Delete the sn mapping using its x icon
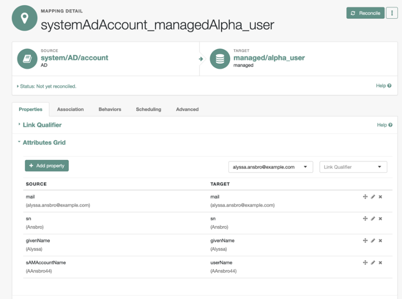Screen dimensions: 402x299 click(x=380, y=219)
